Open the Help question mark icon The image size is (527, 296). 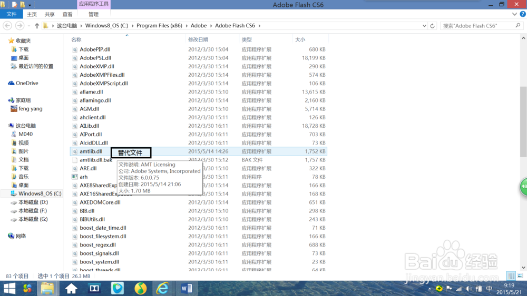pos(523,14)
